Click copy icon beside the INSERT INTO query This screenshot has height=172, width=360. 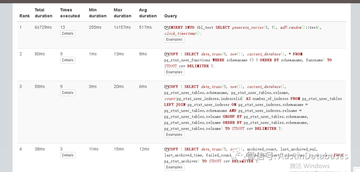(x=166, y=28)
